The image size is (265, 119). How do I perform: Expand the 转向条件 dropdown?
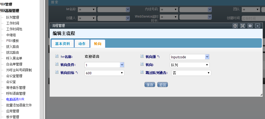coord(104,65)
